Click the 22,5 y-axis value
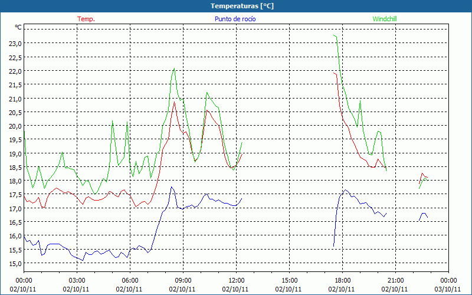Viewport: 472px width, 295px height. [15, 57]
